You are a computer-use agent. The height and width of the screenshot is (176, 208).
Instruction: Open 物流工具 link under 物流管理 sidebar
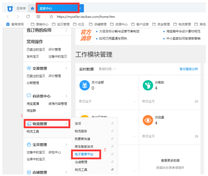click(x=33, y=132)
